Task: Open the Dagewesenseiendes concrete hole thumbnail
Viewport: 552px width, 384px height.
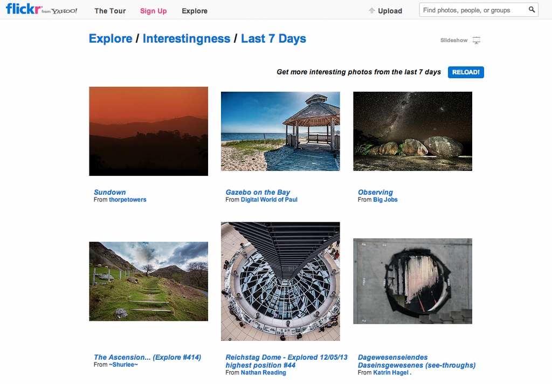Action: tap(412, 281)
